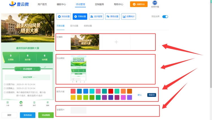Viewport: 212px width, 120px height.
Task: Click the 自定义 color button
Action: pyautogui.click(x=152, y=95)
